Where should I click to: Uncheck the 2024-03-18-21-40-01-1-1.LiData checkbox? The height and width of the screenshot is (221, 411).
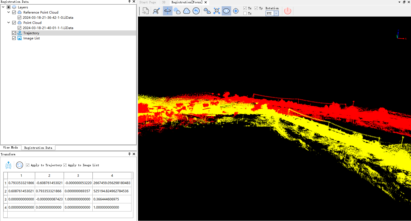click(19, 28)
